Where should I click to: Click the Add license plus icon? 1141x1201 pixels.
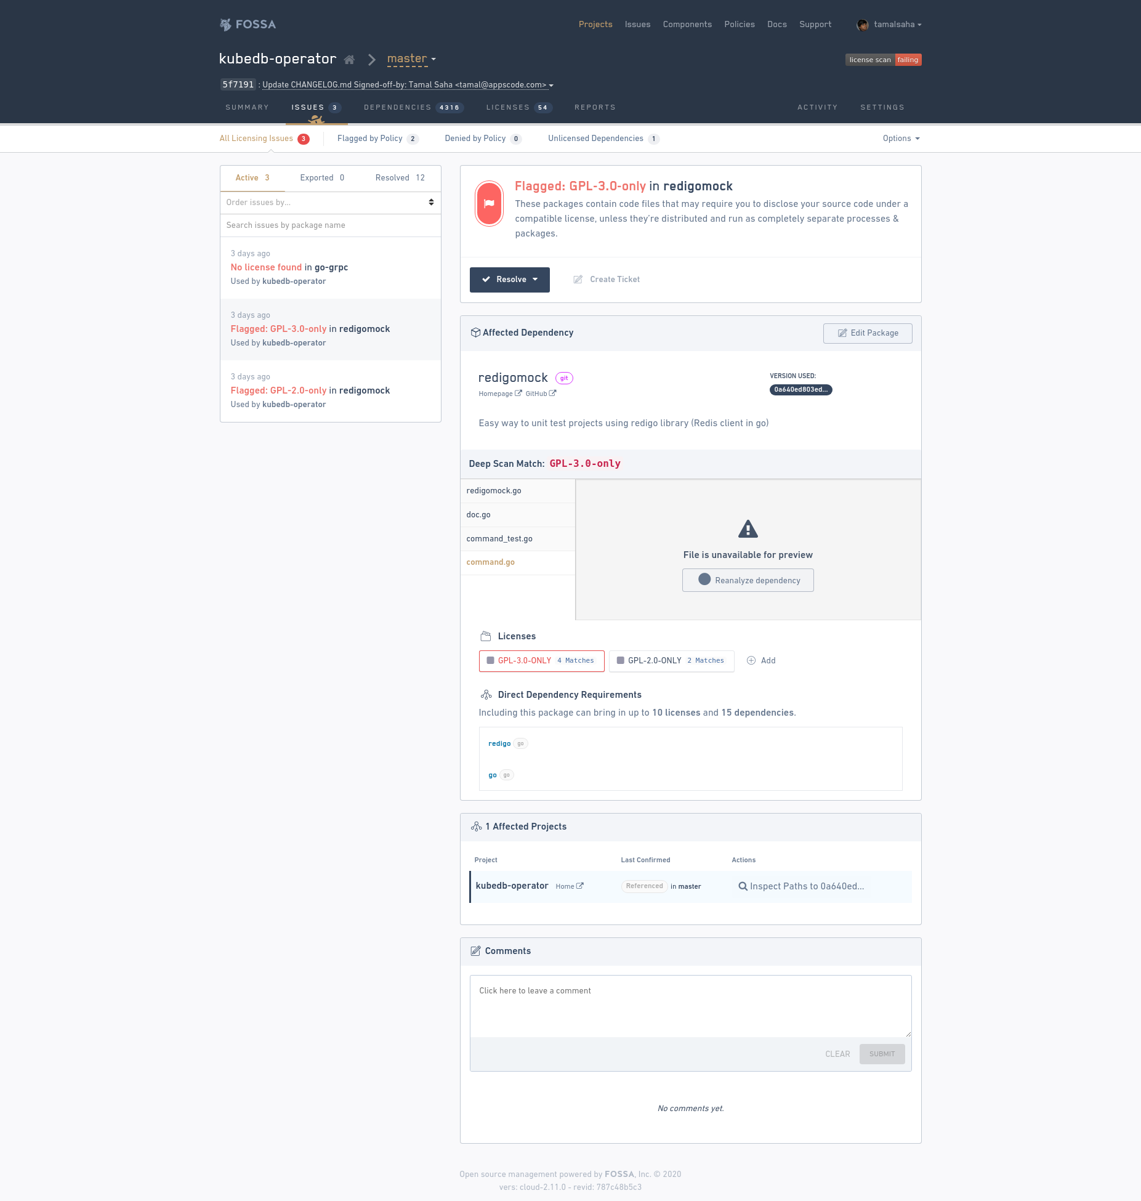(751, 660)
